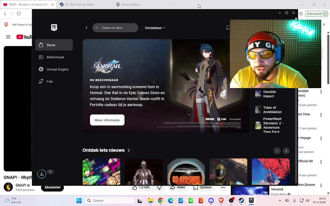Viewport: 330px width, 206px height.
Task: Open the armored knight game thumbnail
Action: 144,172
